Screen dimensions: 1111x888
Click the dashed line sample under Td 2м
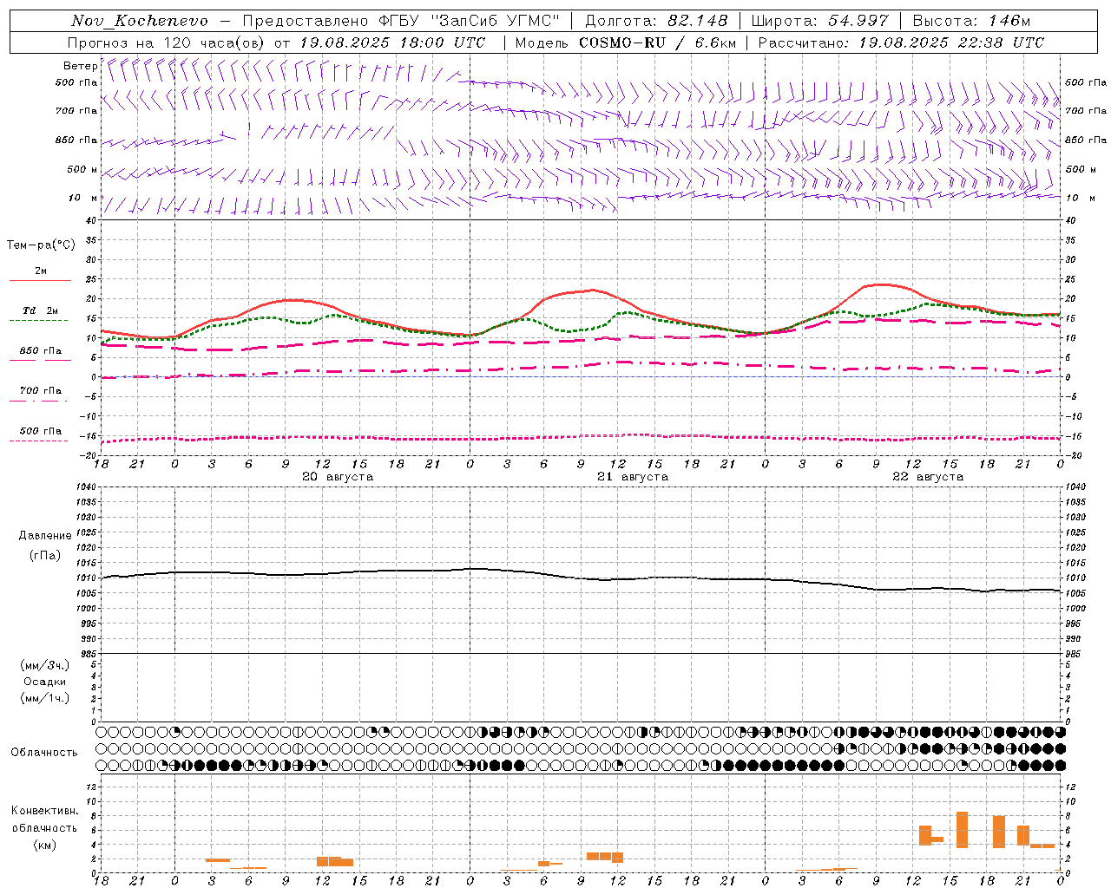(38, 321)
